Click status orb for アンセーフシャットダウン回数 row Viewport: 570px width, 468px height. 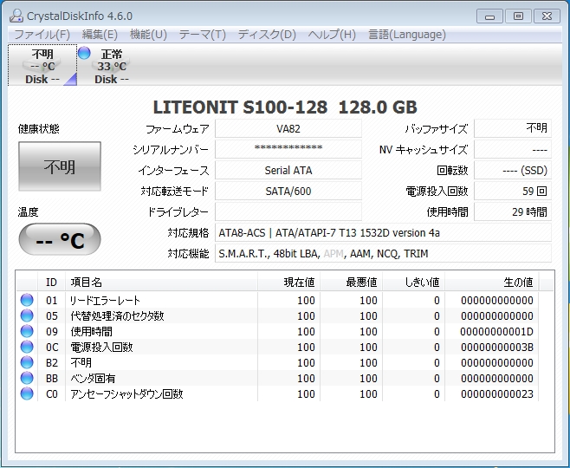(27, 394)
